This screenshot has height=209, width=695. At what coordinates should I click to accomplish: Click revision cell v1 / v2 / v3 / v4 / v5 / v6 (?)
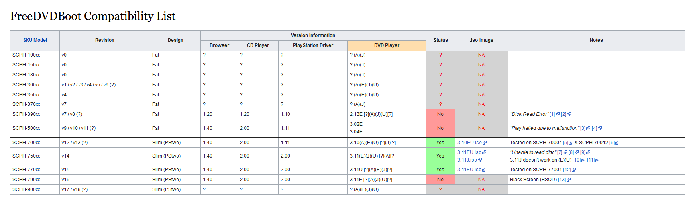[x=105, y=85]
